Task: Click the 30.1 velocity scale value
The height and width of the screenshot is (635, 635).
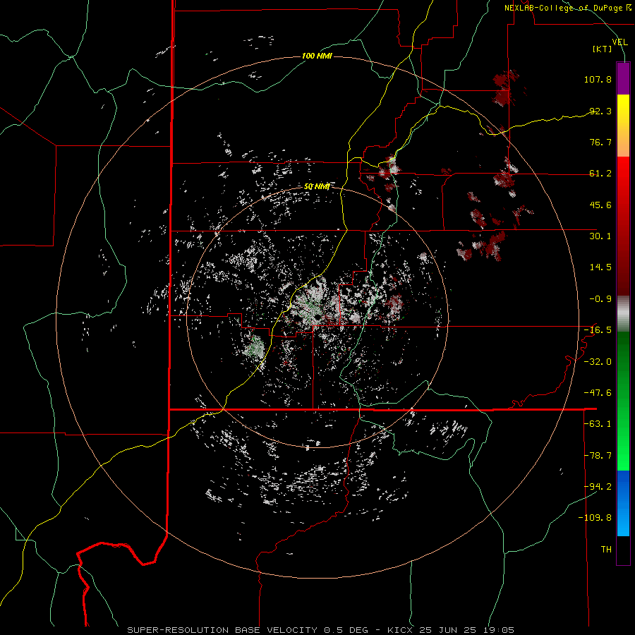Action: pos(600,236)
